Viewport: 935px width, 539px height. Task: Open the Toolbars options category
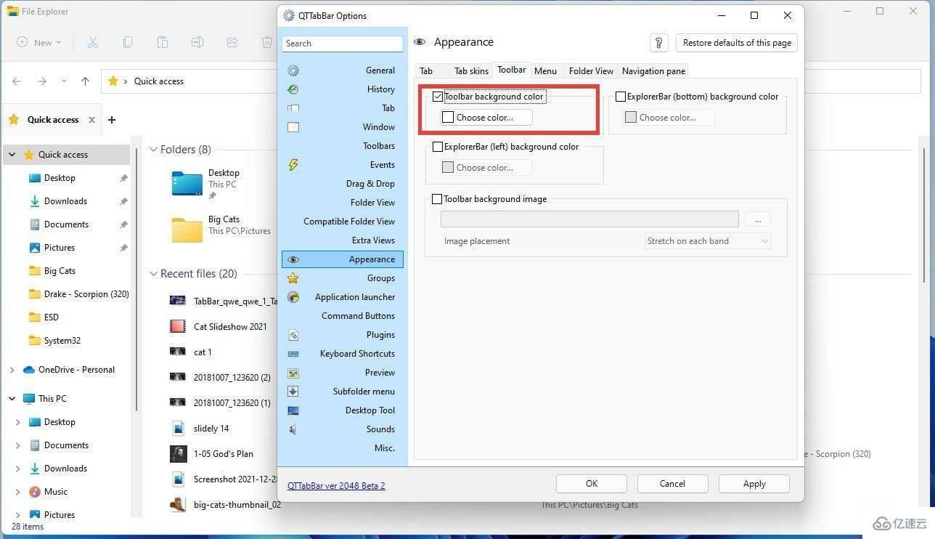click(343, 146)
